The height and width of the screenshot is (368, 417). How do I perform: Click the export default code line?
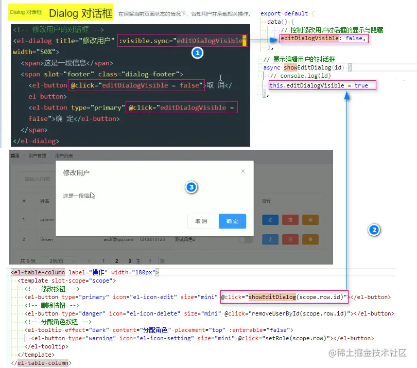pyautogui.click(x=287, y=13)
